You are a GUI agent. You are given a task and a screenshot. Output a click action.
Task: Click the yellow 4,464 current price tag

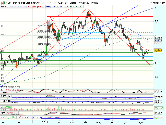pos(158,51)
